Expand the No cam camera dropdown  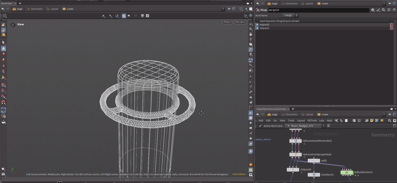(x=240, y=22)
